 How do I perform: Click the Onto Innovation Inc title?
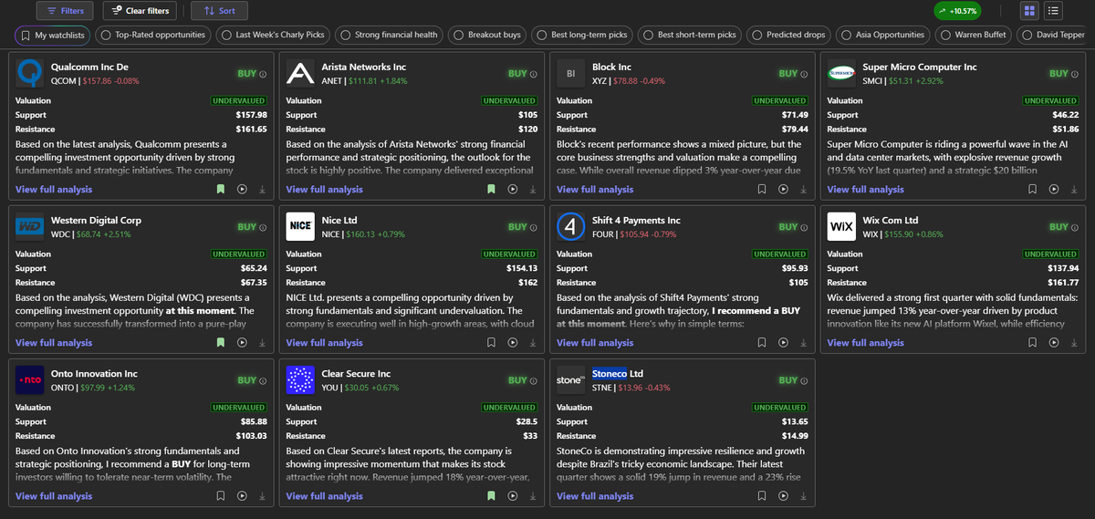pos(94,374)
